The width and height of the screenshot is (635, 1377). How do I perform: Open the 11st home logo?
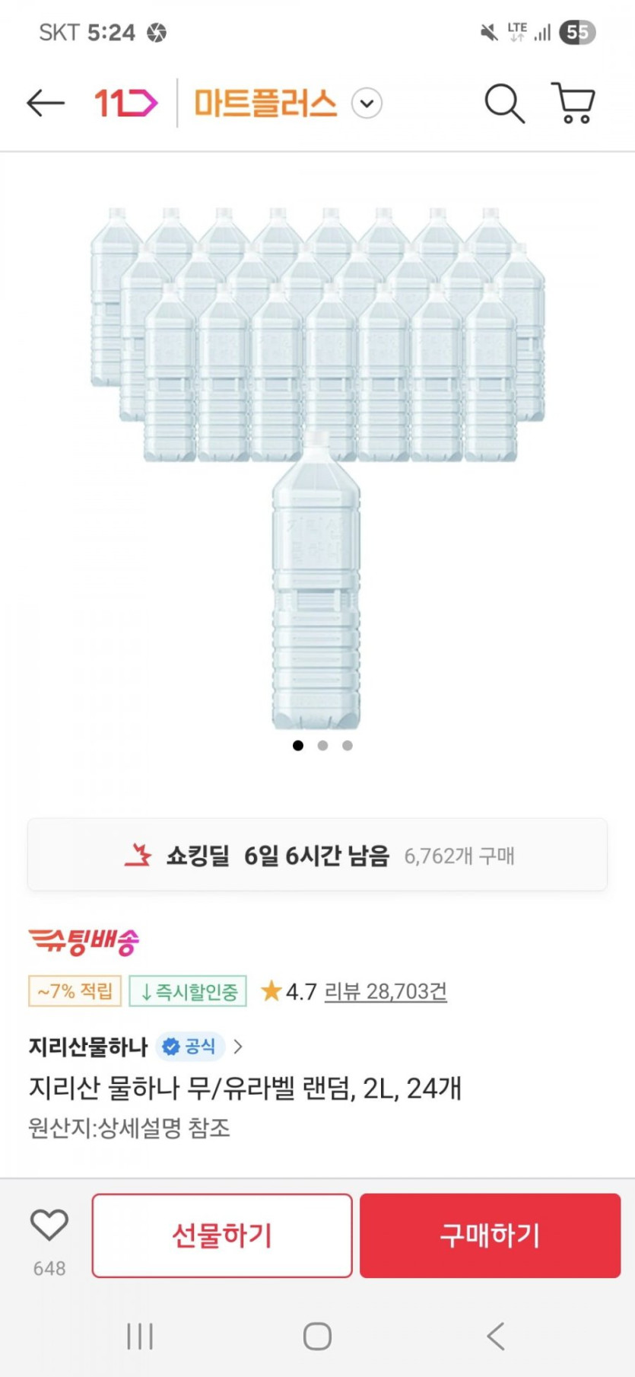(x=125, y=103)
